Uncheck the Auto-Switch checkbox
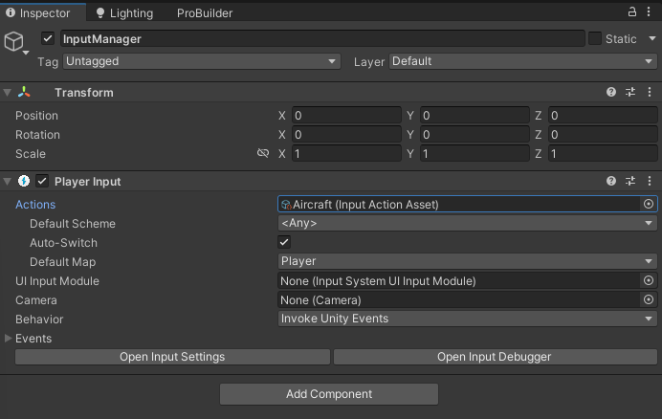This screenshot has height=419, width=662. [x=284, y=242]
